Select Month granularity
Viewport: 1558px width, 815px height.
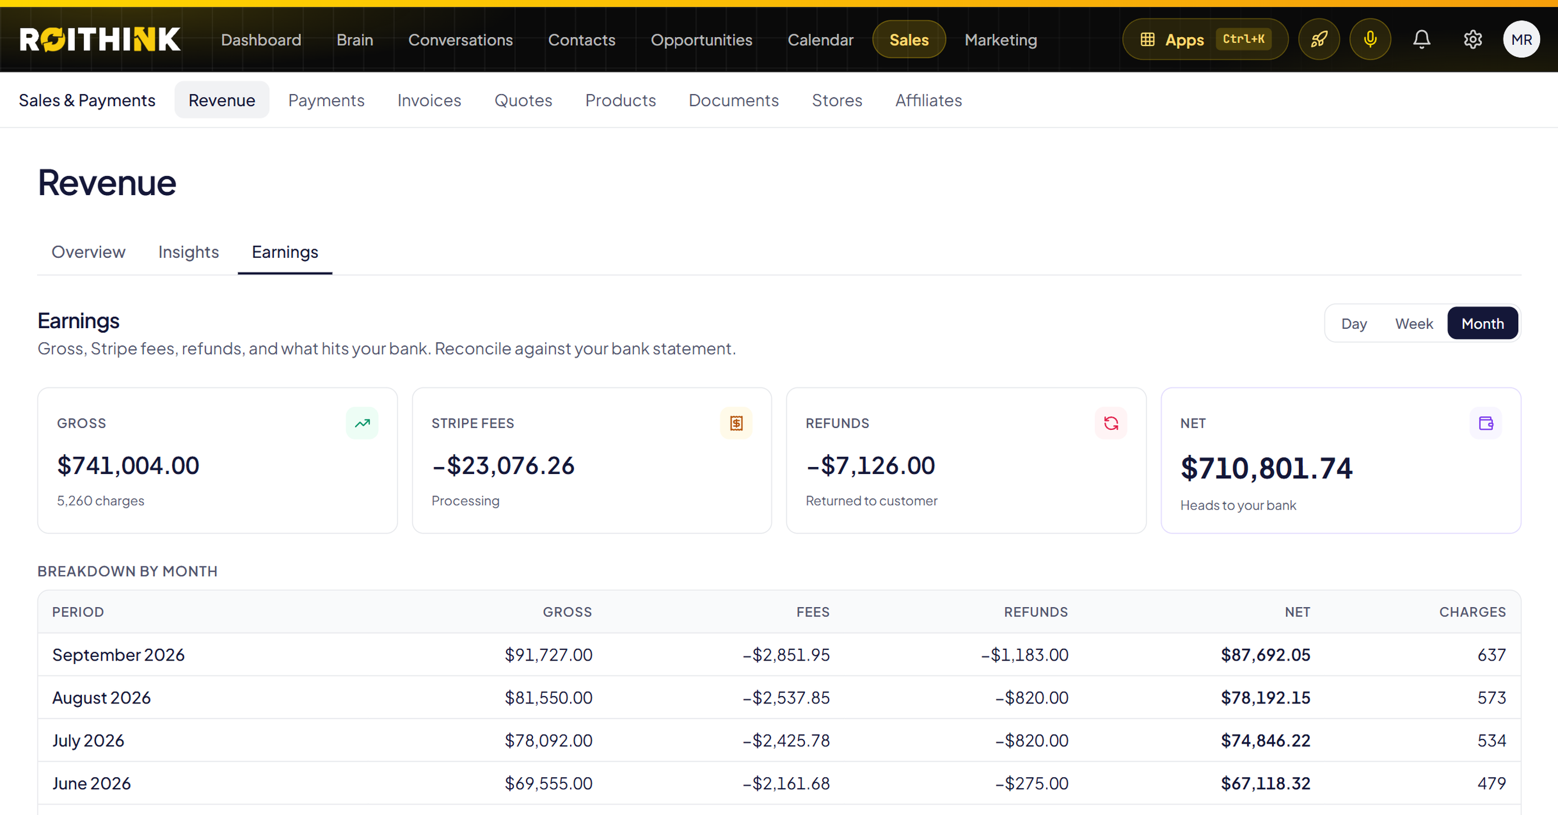tap(1482, 324)
